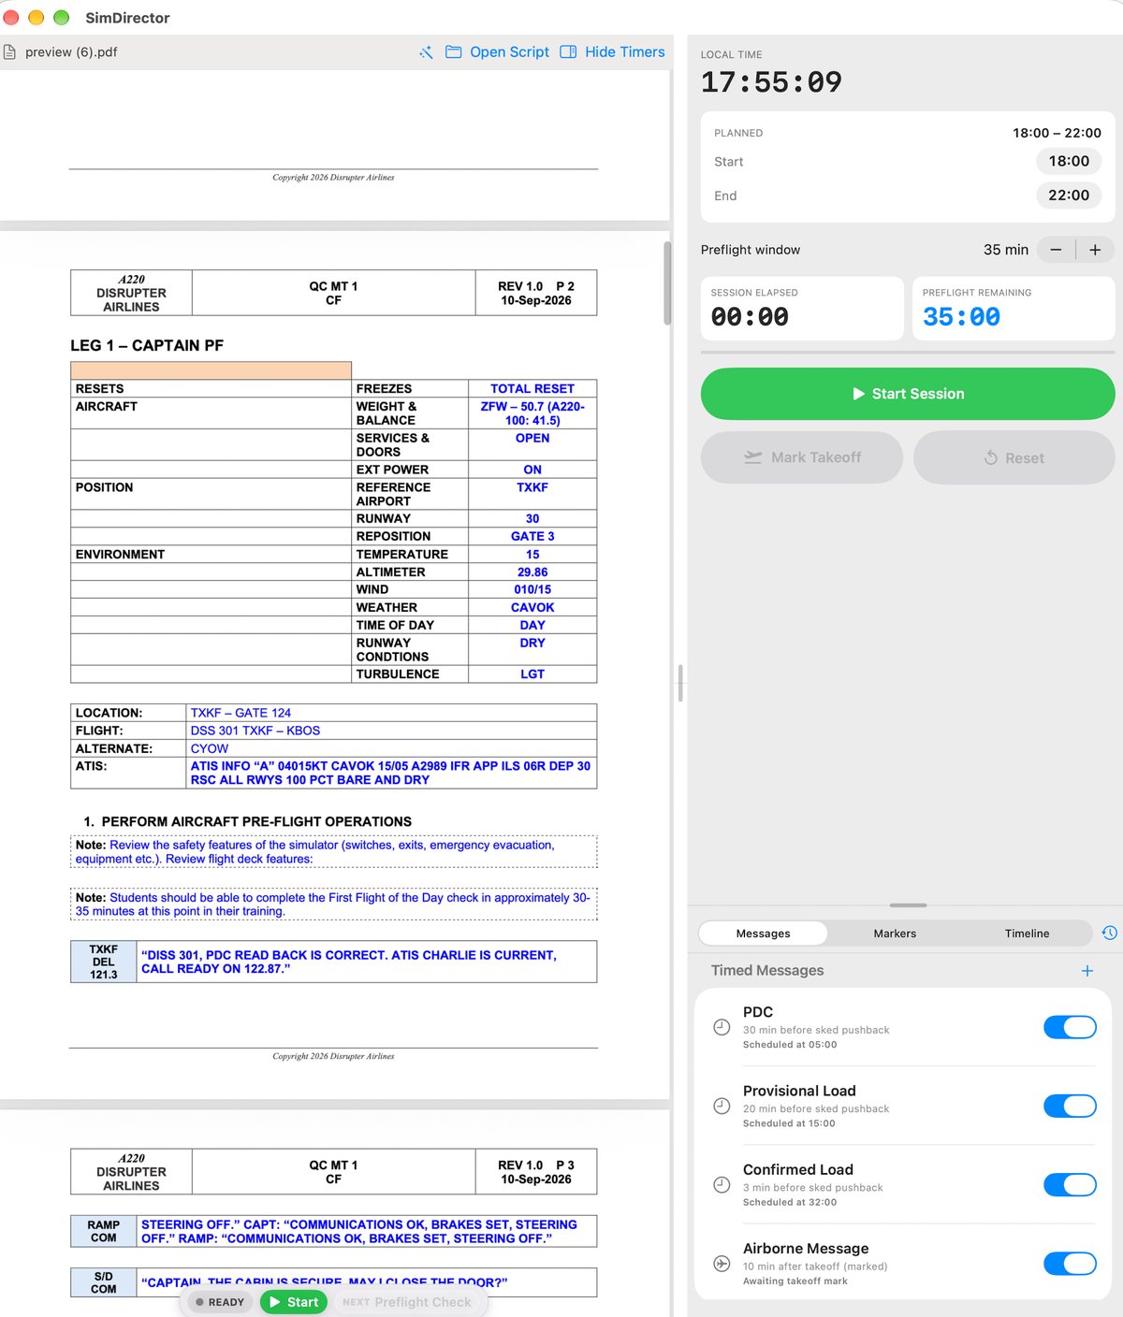The image size is (1123, 1317).
Task: Open the history clock icon beside Timeline tab
Action: [1110, 933]
